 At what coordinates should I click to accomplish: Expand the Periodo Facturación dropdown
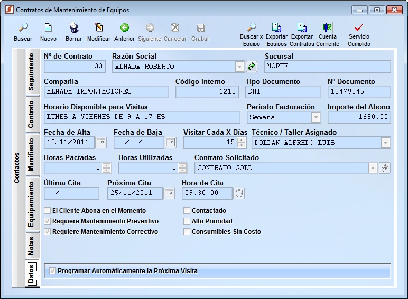click(316, 117)
